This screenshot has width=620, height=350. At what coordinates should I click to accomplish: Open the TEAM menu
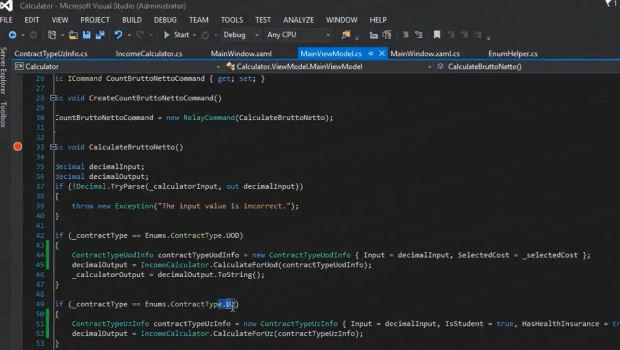[199, 20]
